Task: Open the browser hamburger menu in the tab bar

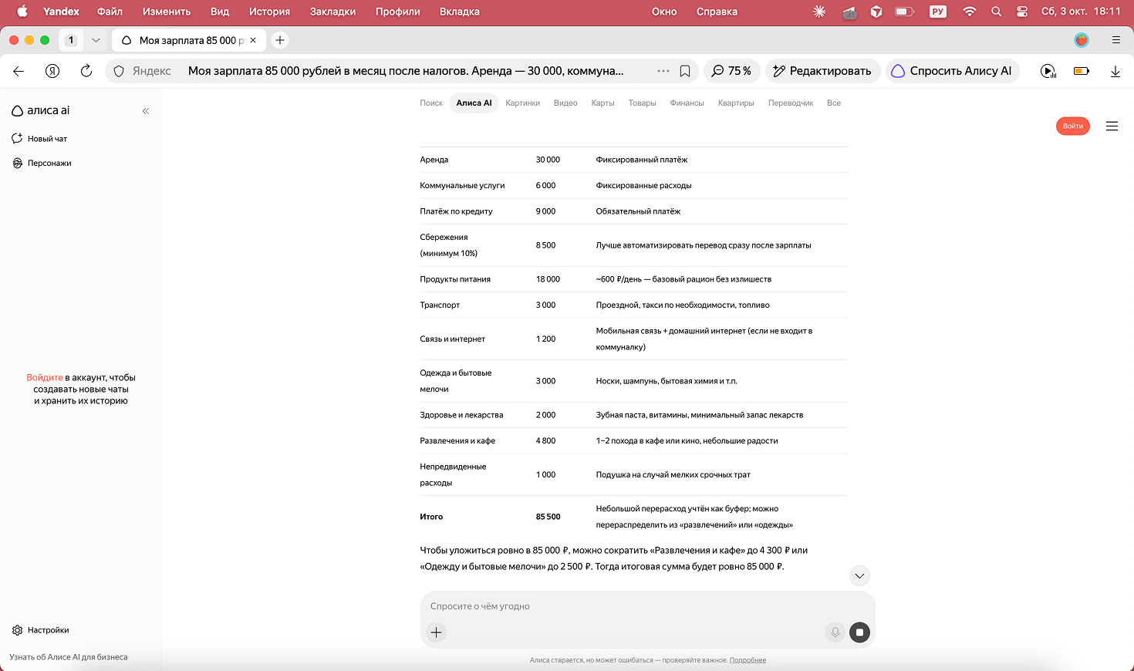Action: pos(1116,40)
